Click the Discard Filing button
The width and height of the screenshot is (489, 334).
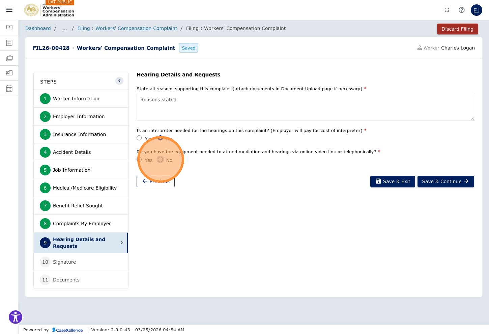[457, 29]
